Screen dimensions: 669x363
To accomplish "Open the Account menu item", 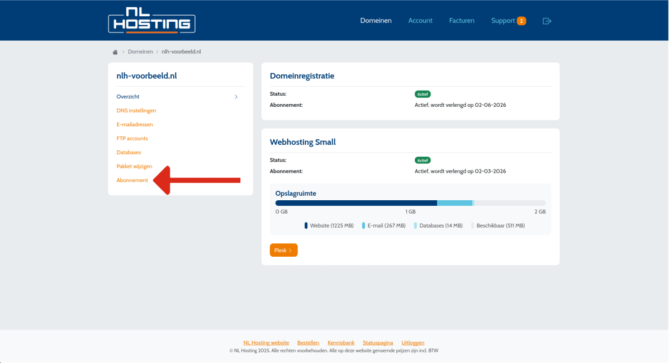I will click(x=420, y=20).
